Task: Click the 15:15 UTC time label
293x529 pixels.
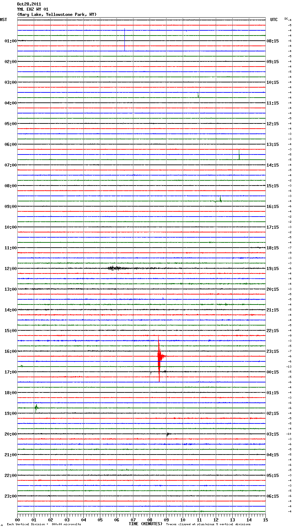Action: (x=273, y=186)
